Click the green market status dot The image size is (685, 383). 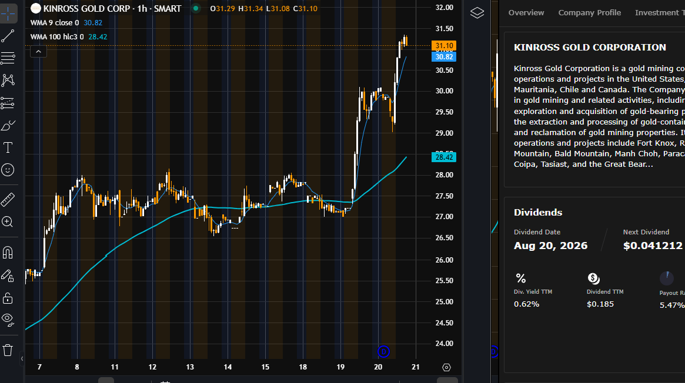[x=196, y=8]
